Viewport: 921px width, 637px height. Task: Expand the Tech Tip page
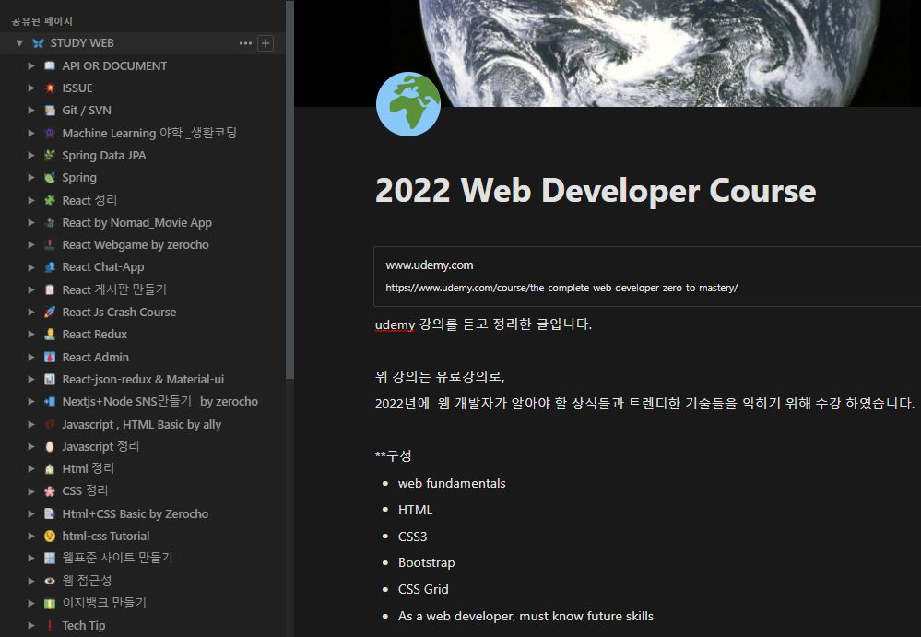31,626
